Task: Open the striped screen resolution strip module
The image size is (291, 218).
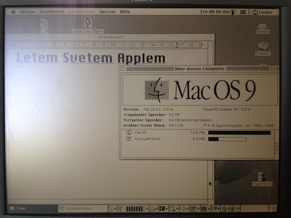Action: point(194,209)
